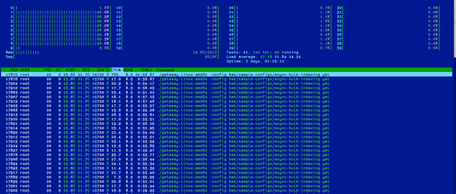456x194 pixels.
Task: Select process row with PID 17904
Action: [227, 83]
